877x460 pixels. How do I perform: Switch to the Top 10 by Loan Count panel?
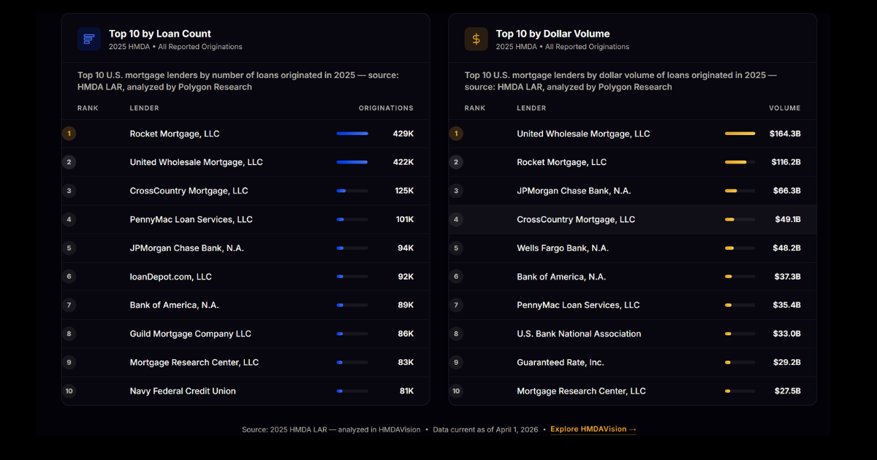(x=160, y=33)
